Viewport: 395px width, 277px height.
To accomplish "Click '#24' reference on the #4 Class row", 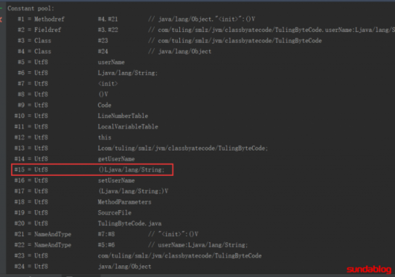I will (x=103, y=52).
